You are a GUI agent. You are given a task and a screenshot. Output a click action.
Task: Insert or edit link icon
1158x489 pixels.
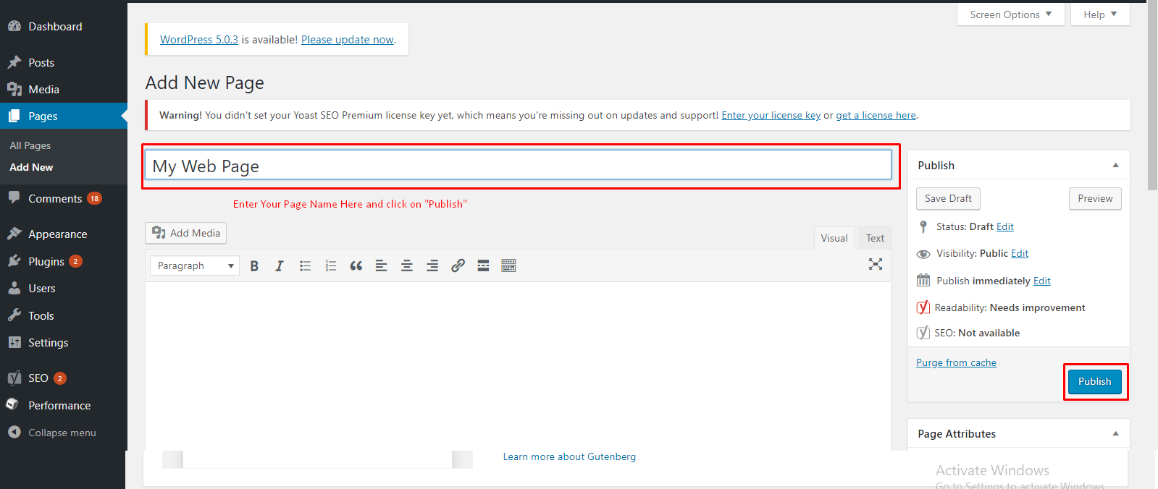point(458,265)
